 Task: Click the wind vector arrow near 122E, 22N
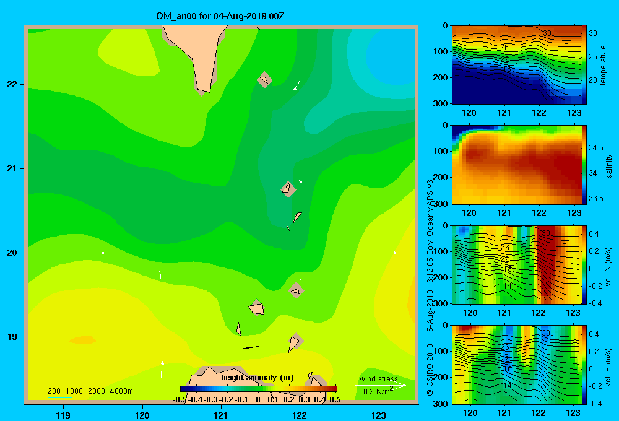click(297, 85)
